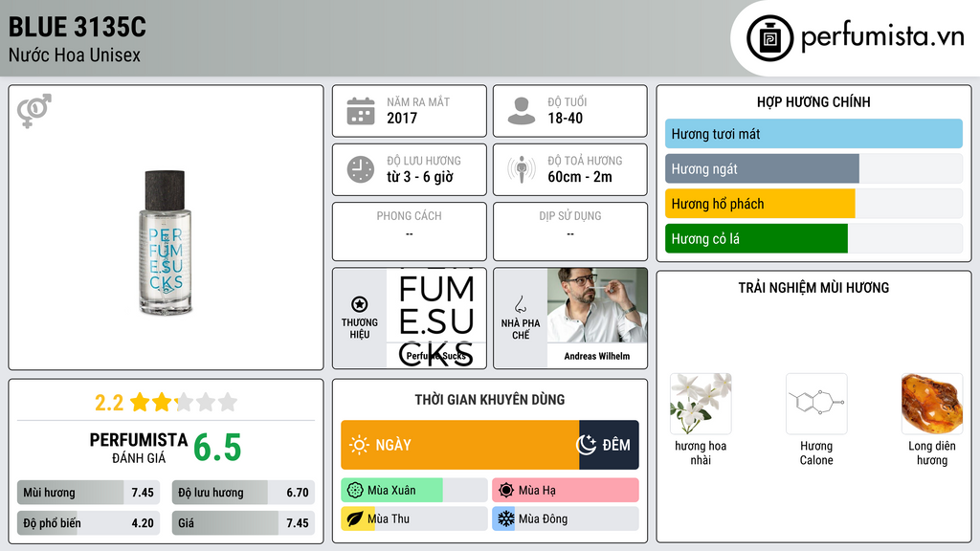This screenshot has height=551, width=980.
Task: Click the perfumista.vn bottle logo icon
Action: pyautogui.click(x=769, y=38)
